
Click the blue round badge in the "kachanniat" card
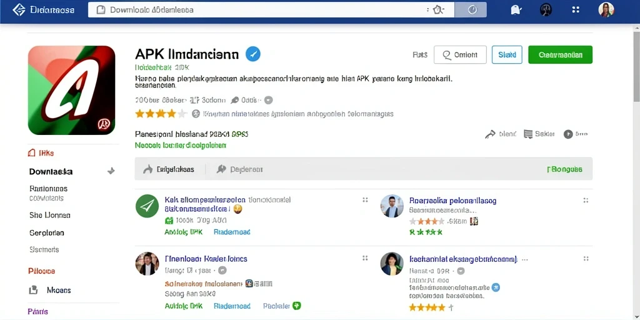click(496, 287)
